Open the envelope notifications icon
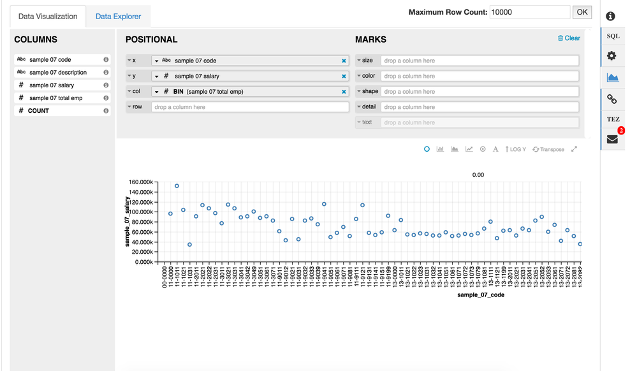 coord(612,140)
